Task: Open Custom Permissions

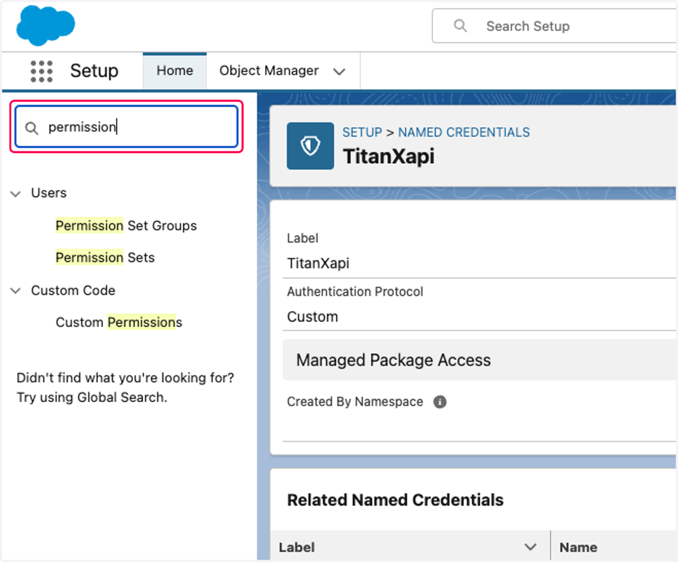Action: click(119, 323)
